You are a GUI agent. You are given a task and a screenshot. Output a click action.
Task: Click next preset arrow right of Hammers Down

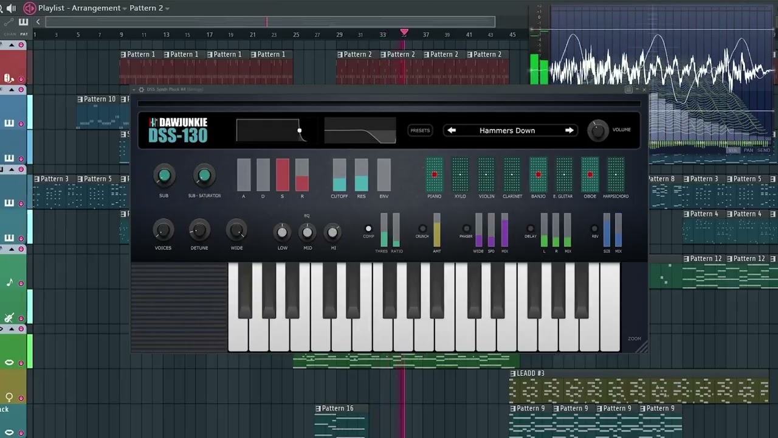click(x=569, y=130)
